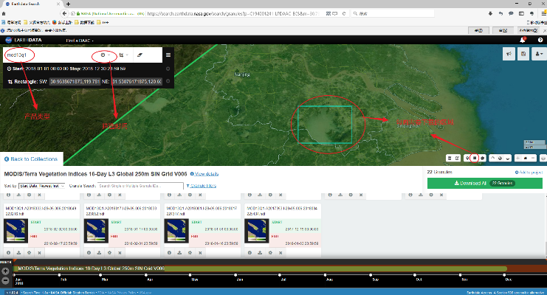
Task: Click the MODIS/Terra timeline bar
Action: coord(258,268)
